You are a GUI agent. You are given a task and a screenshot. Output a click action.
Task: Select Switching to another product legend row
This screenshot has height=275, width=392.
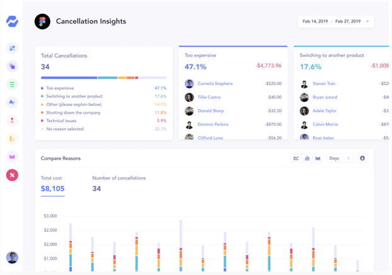coord(103,97)
